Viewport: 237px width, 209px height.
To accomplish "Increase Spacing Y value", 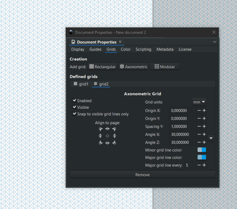I will click(x=204, y=126).
